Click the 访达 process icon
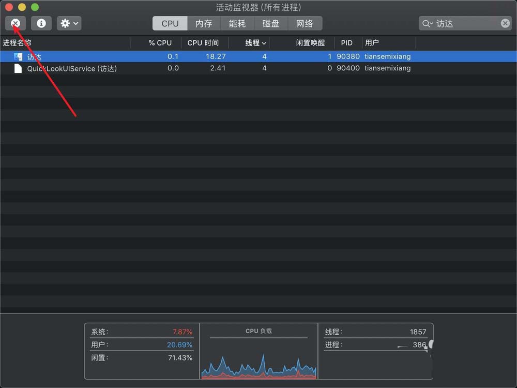Screen dimensions: 517x388 [18, 56]
